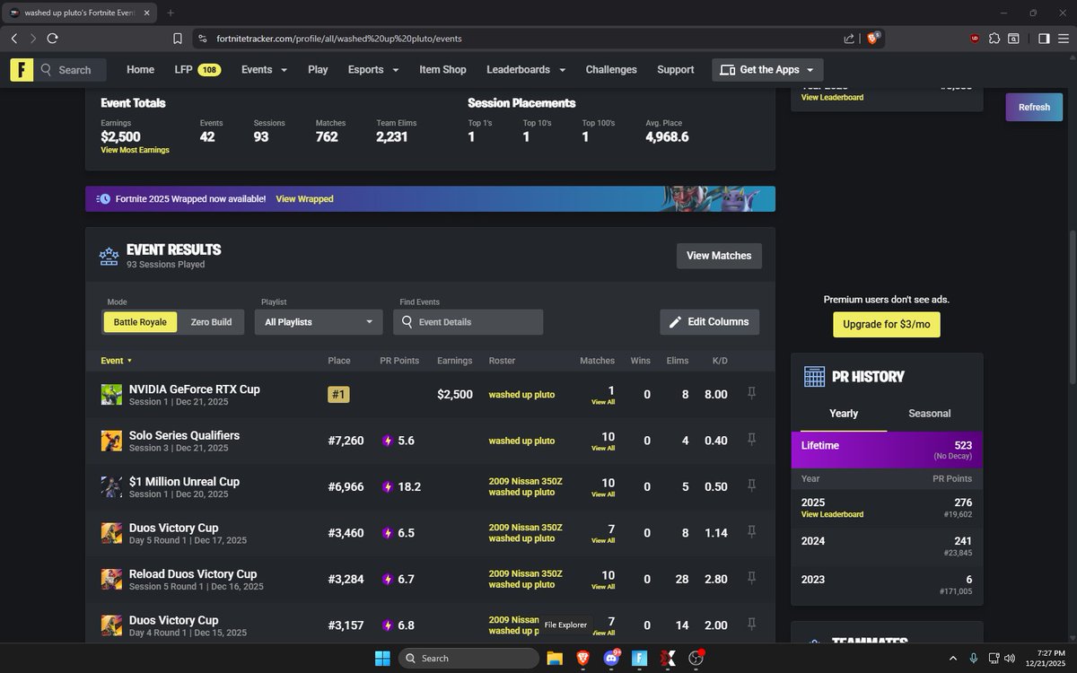Switch to Zero Build mode
Image resolution: width=1077 pixels, height=673 pixels.
coord(212,321)
